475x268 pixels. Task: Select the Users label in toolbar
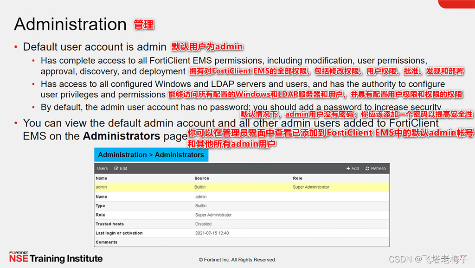tap(103, 168)
